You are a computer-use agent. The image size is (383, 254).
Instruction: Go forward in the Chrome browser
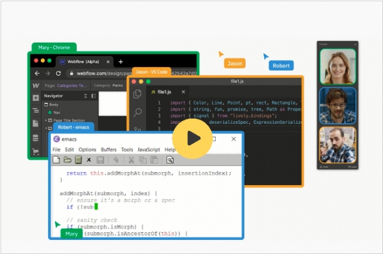click(x=48, y=73)
